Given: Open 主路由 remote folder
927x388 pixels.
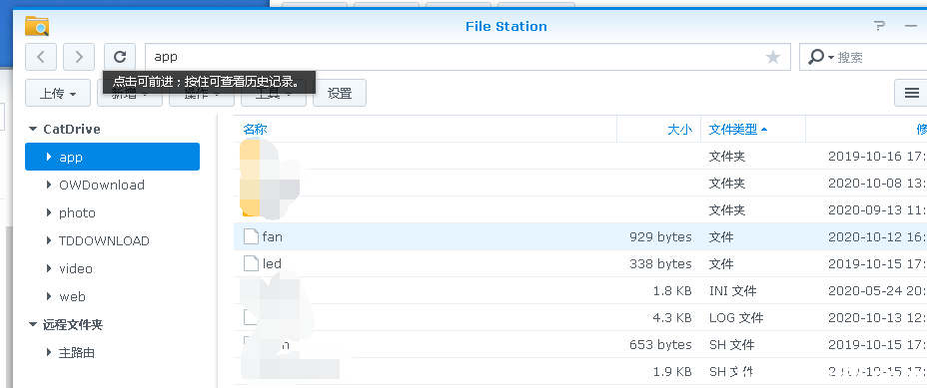Looking at the screenshot, I should tap(77, 352).
